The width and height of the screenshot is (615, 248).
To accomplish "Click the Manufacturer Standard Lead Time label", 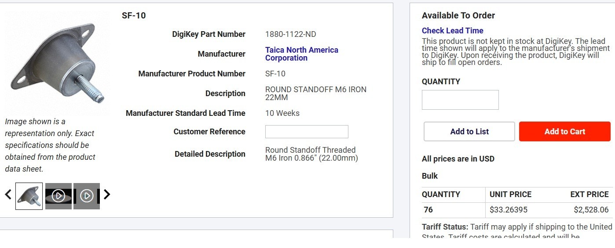I will [185, 113].
